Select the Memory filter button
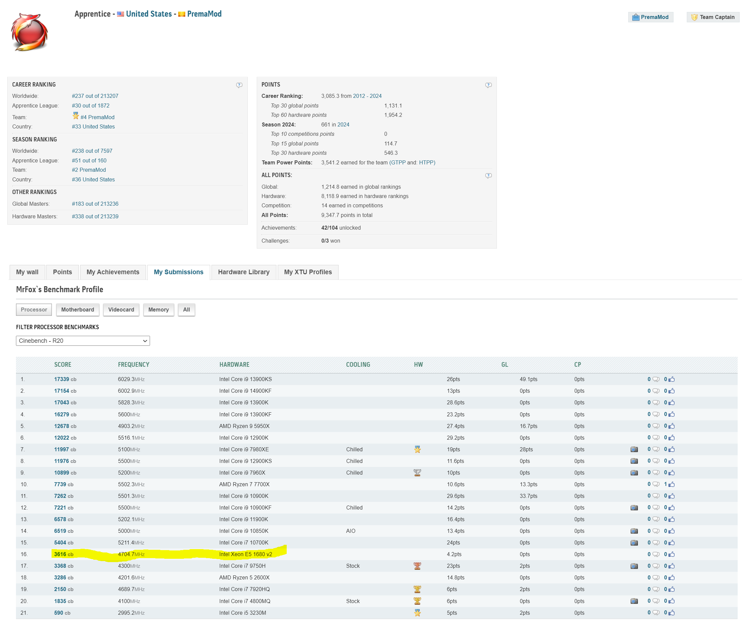742x624 pixels. point(159,310)
